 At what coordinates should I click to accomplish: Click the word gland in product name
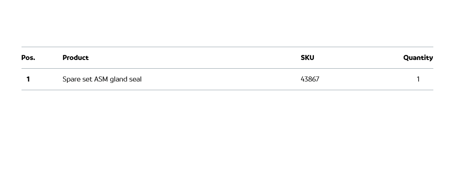pyautogui.click(x=118, y=79)
